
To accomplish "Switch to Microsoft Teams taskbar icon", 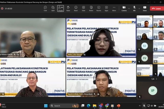I will [x=101, y=106].
